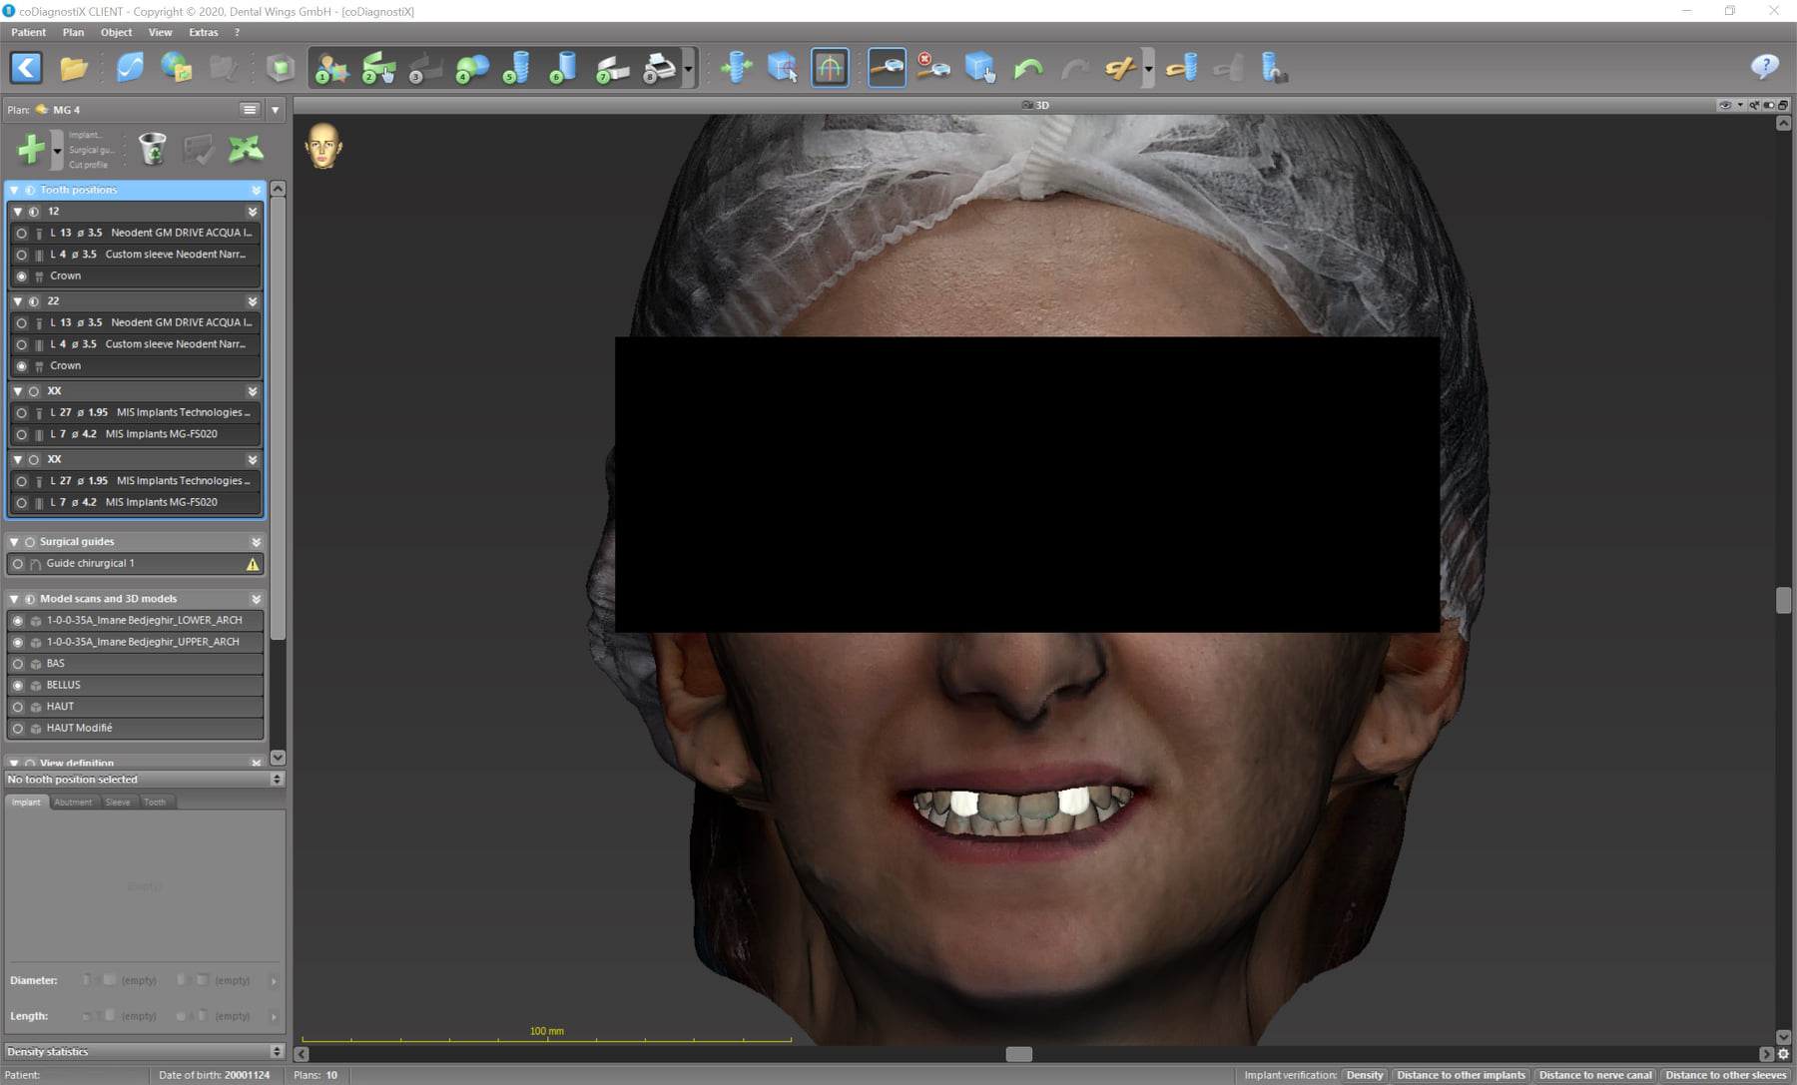Select radio for Crown under tooth 12
Image resolution: width=1797 pixels, height=1085 pixels.
(21, 276)
